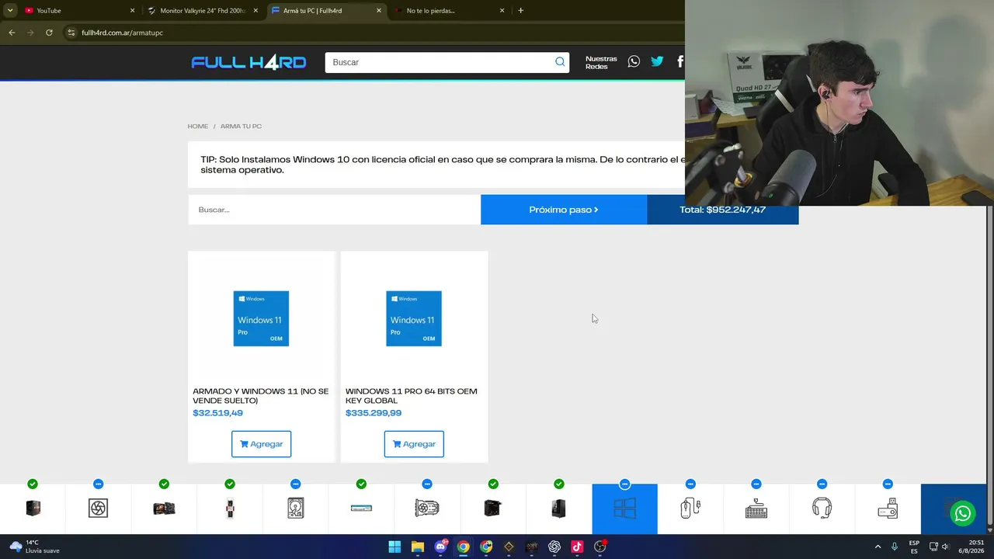Open the mouse peripheral step
The image size is (994, 559).
(x=690, y=509)
